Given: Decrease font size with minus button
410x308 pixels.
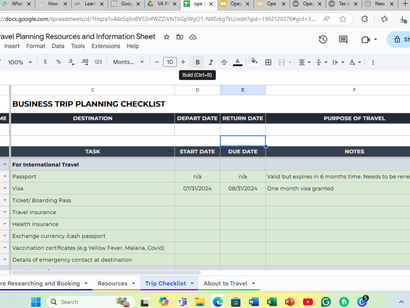Looking at the screenshot, I should click(x=157, y=62).
